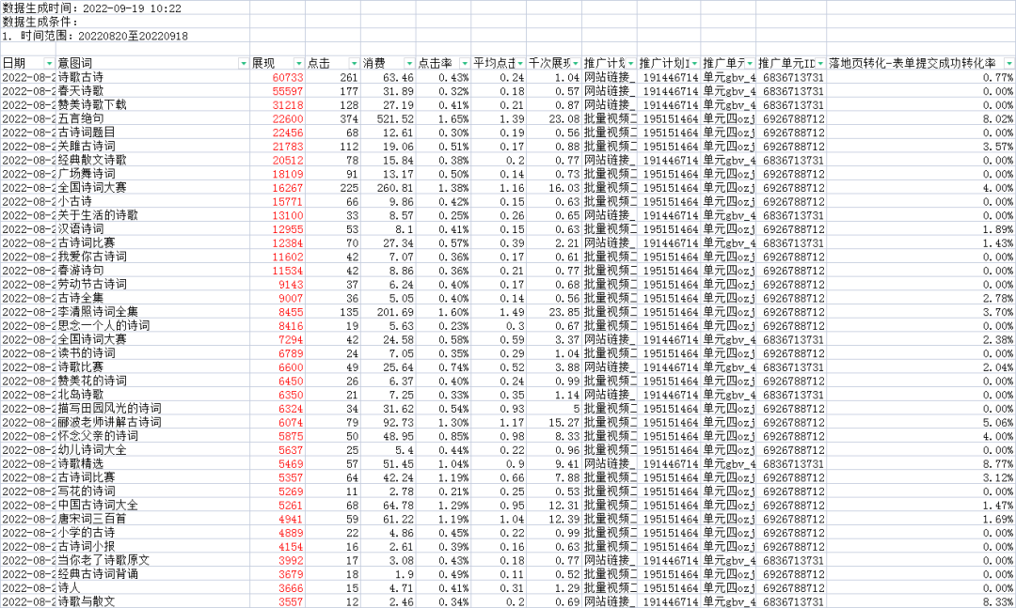The image size is (1016, 608).
Task: Click the 唐宋词三百首 keyword cell
Action: tap(92, 519)
